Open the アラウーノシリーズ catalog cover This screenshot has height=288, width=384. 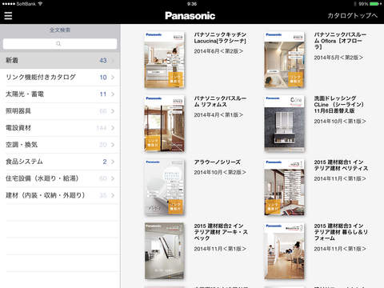click(164, 187)
